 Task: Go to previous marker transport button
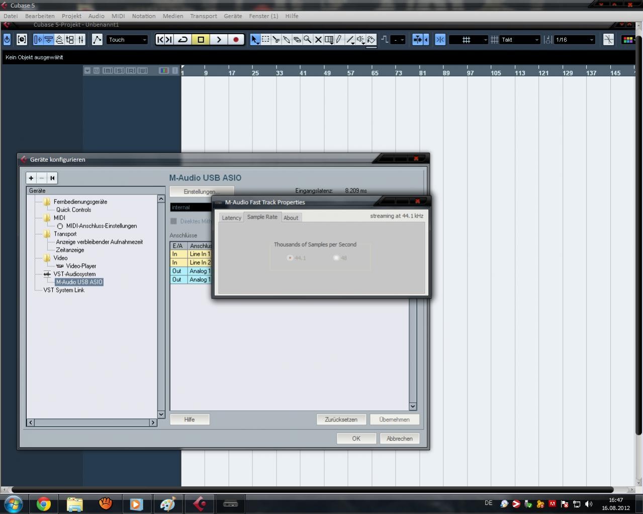[160, 40]
